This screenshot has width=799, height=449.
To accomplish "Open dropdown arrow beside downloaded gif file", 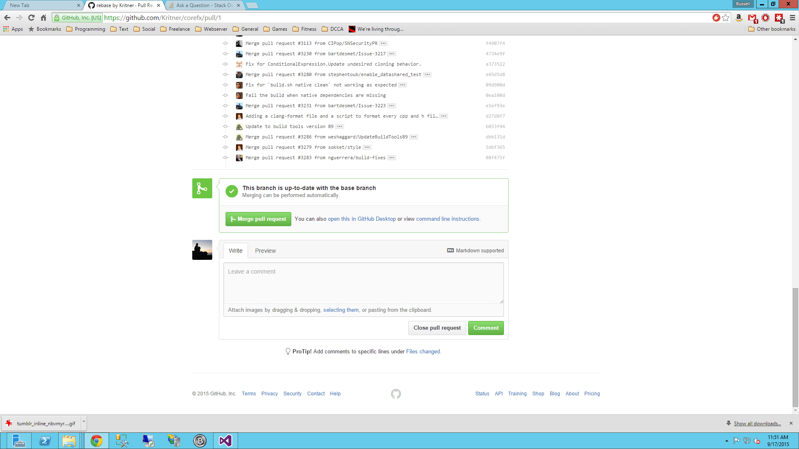I will 84,422.
